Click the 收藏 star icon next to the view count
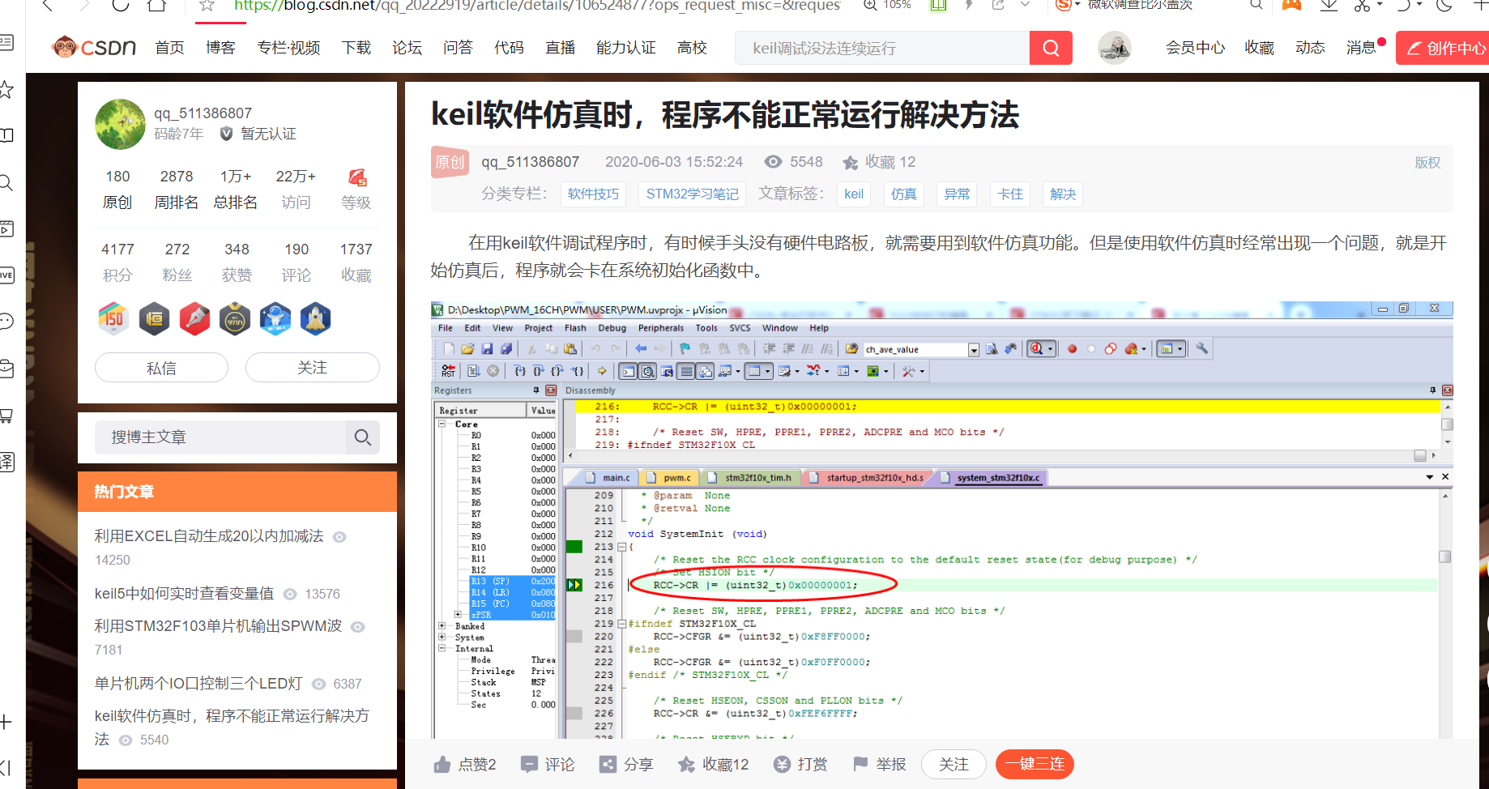The width and height of the screenshot is (1489, 789). tap(850, 163)
